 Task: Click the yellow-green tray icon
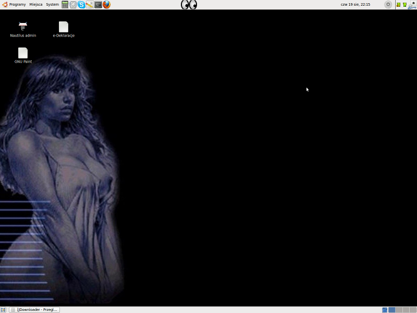(398, 5)
